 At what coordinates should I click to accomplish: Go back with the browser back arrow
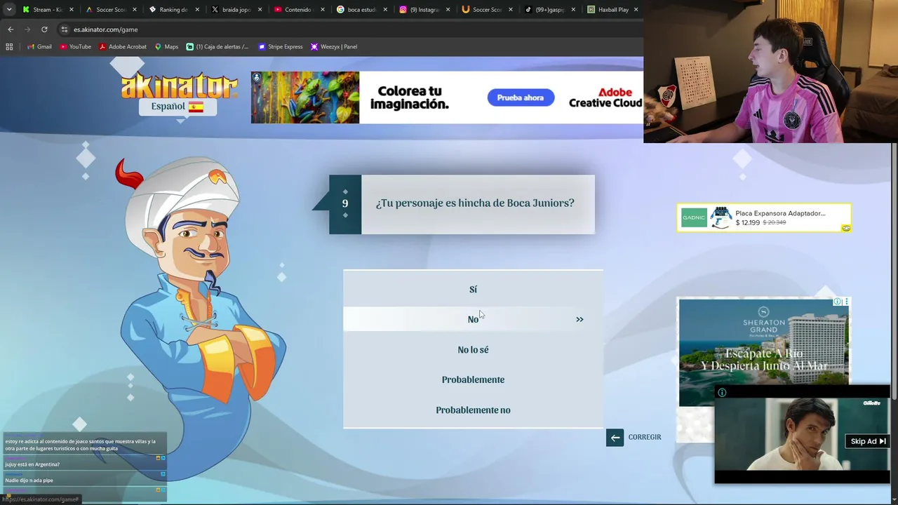(x=11, y=29)
